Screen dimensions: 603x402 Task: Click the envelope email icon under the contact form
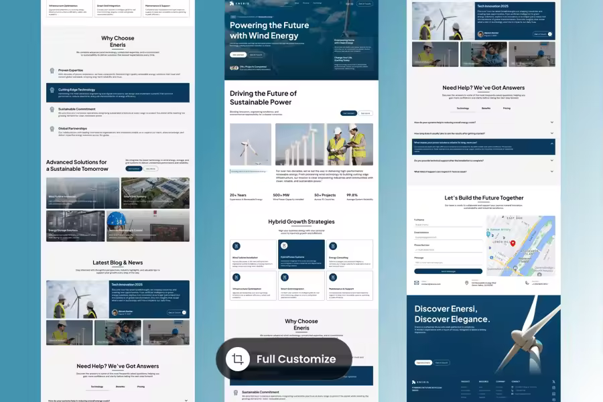416,283
